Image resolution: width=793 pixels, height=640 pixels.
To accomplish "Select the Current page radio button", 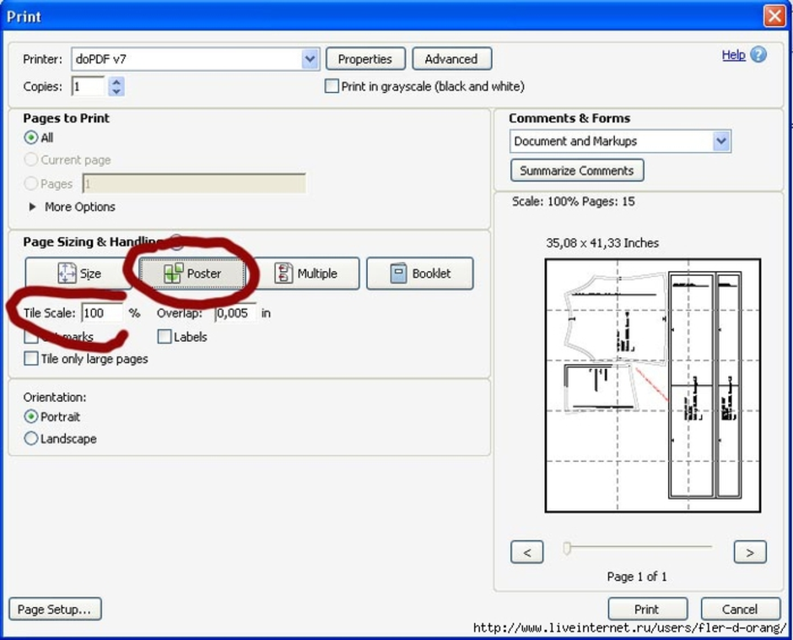I will click(x=31, y=160).
